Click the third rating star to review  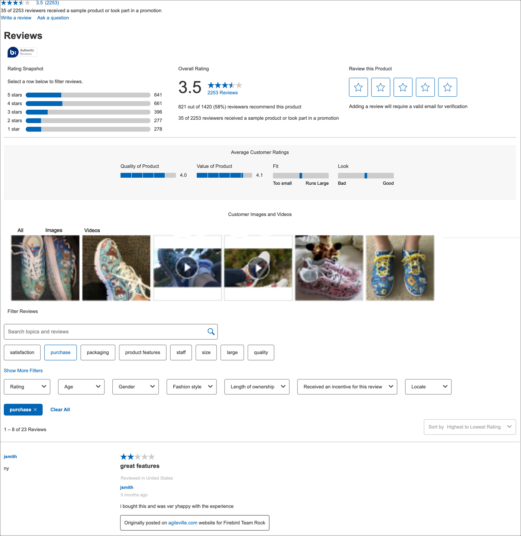point(403,87)
